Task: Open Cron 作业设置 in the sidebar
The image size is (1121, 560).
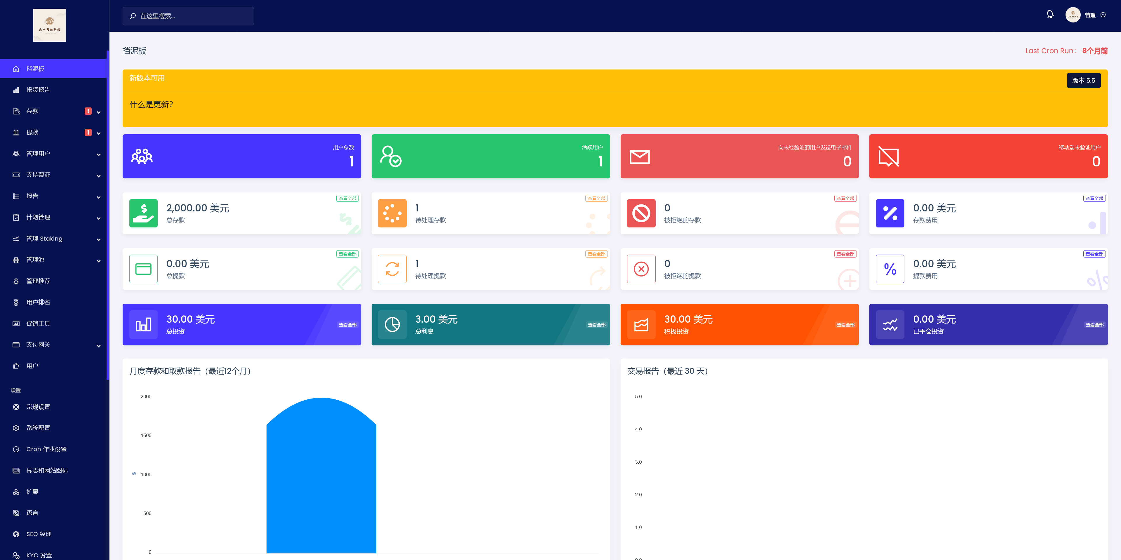Action: click(x=46, y=449)
